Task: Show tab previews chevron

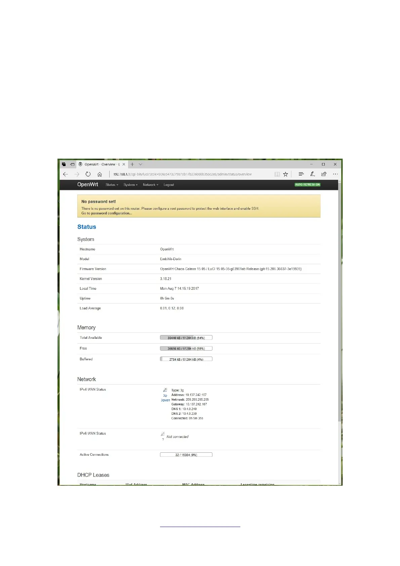Action: [141, 164]
